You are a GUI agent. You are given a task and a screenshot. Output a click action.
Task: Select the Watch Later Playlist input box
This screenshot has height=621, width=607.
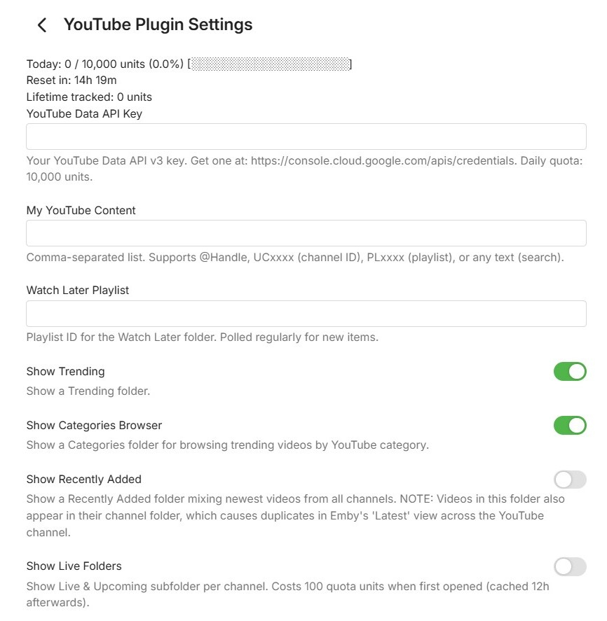(x=306, y=314)
